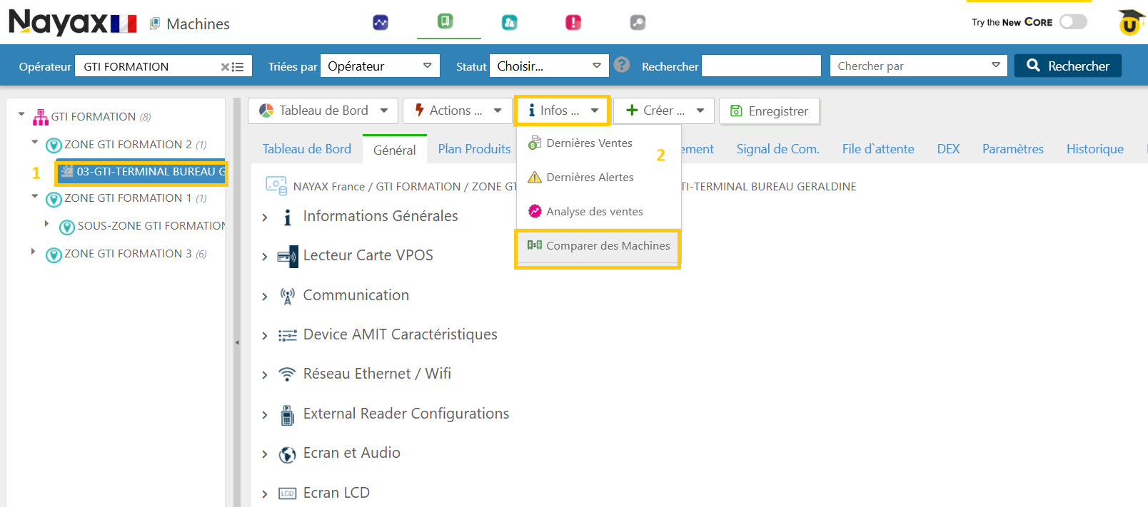The width and height of the screenshot is (1148, 507).
Task: Choose Analyse des ventes menu entry
Action: point(598,212)
